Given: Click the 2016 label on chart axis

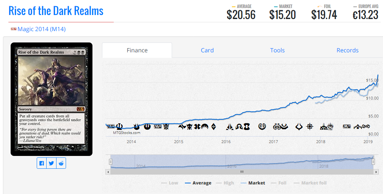Looking at the screenshot, I should point(226,142).
